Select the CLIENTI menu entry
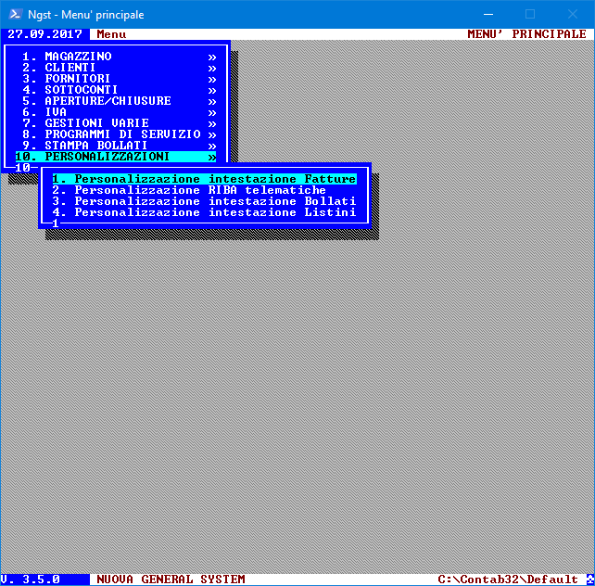Screen dimensions: 595x586 pyautogui.click(x=70, y=68)
